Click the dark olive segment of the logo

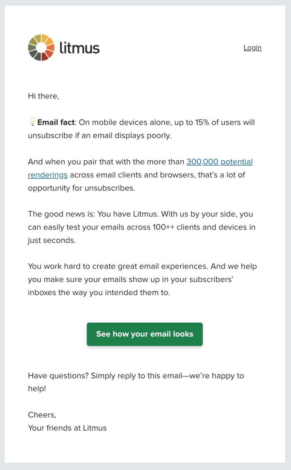point(32,41)
